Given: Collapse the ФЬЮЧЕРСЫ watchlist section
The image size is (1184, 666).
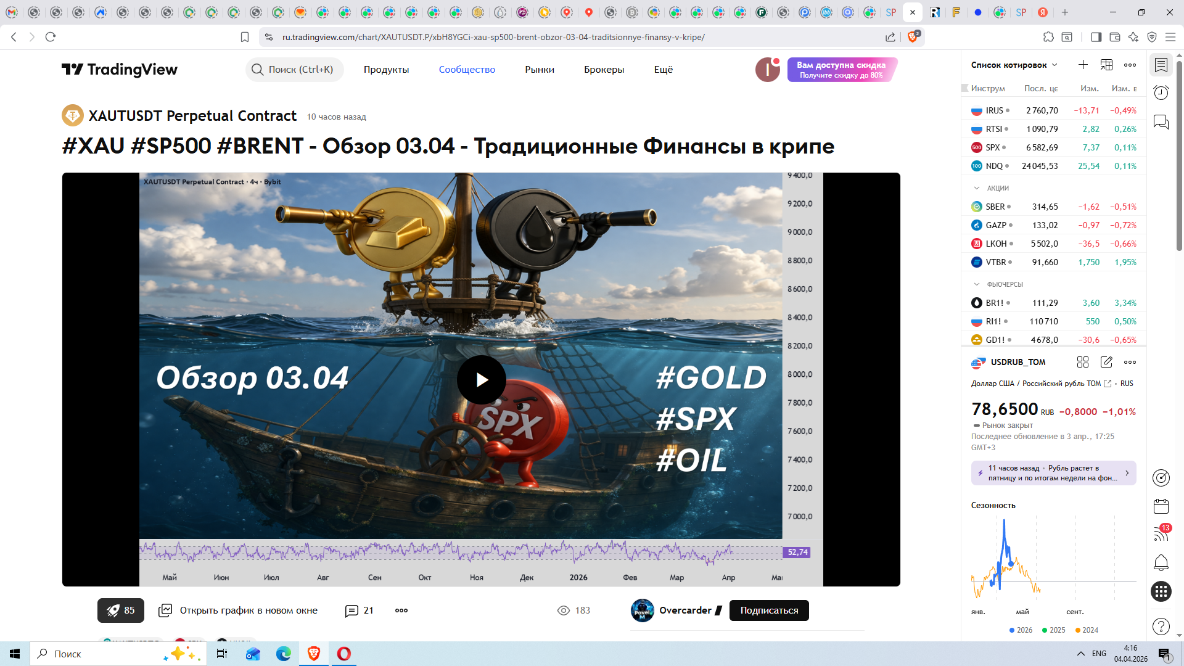Looking at the screenshot, I should pyautogui.click(x=977, y=284).
